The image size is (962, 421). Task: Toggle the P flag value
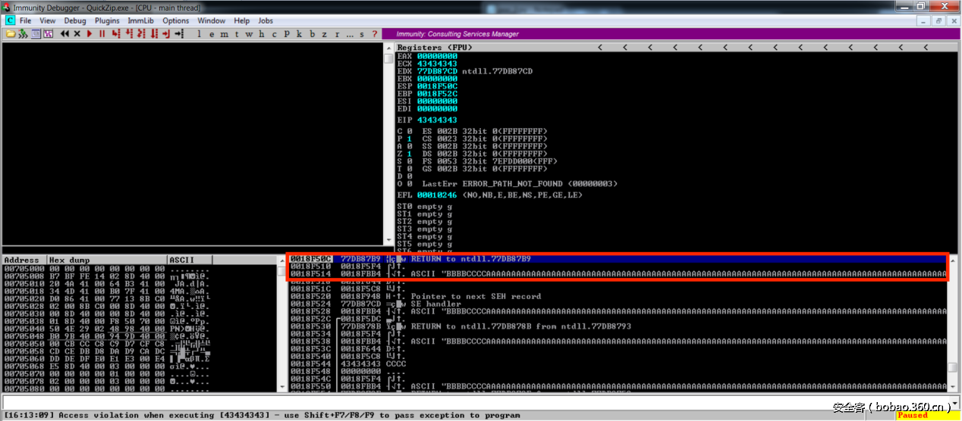[x=409, y=139]
